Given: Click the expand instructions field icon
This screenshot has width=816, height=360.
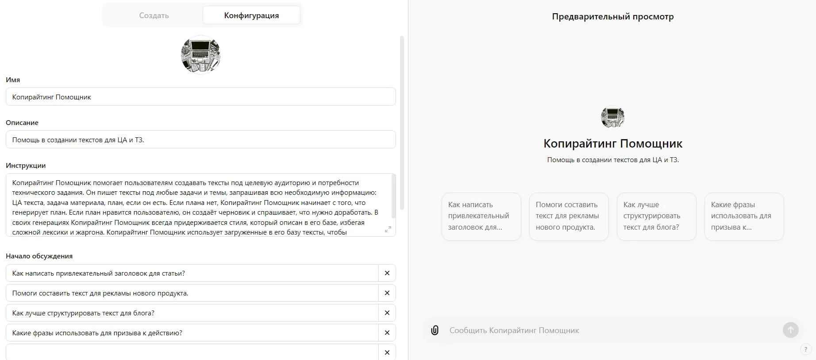Looking at the screenshot, I should pyautogui.click(x=388, y=229).
